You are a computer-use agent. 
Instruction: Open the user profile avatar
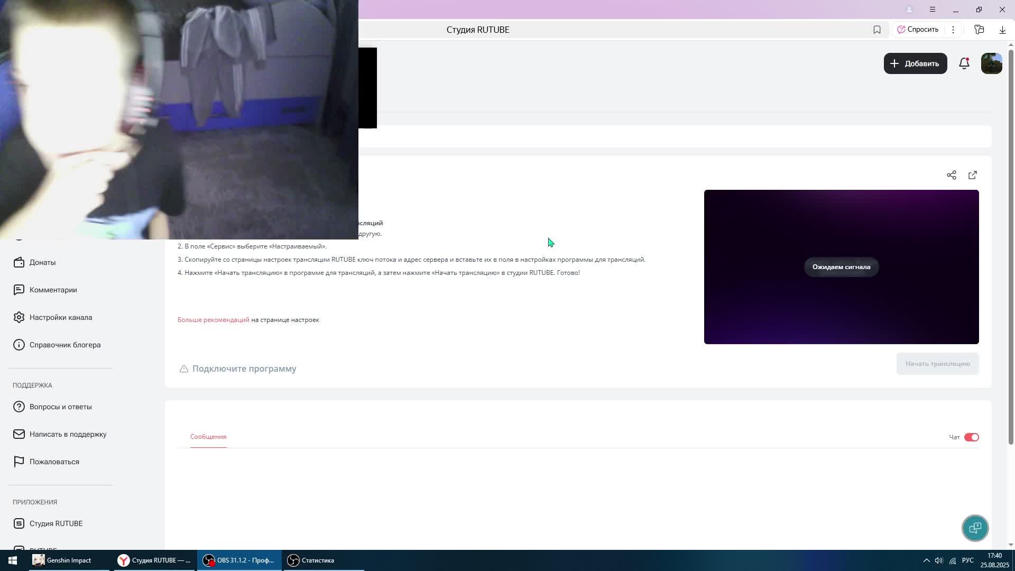pos(991,63)
